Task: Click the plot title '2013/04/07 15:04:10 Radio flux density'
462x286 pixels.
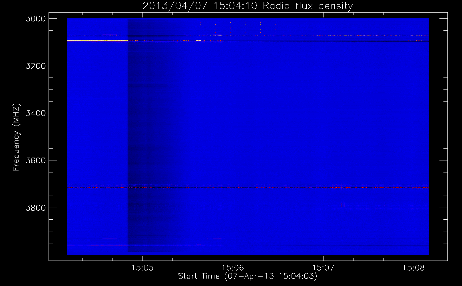Action: [x=248, y=6]
